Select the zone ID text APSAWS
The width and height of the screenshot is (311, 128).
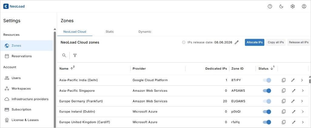pyautogui.click(x=238, y=90)
